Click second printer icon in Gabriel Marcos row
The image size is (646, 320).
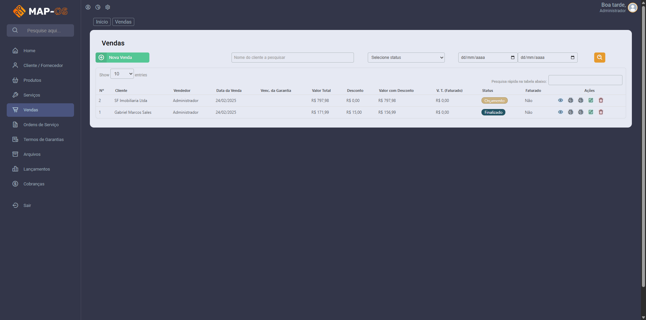point(581,112)
